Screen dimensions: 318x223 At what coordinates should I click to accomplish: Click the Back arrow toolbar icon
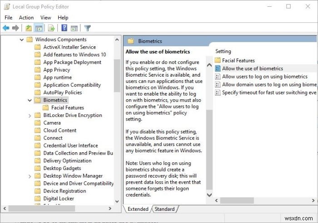coord(6,28)
